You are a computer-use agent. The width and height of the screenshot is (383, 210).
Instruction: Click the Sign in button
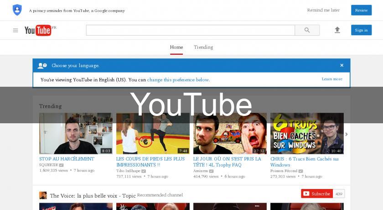(361, 30)
